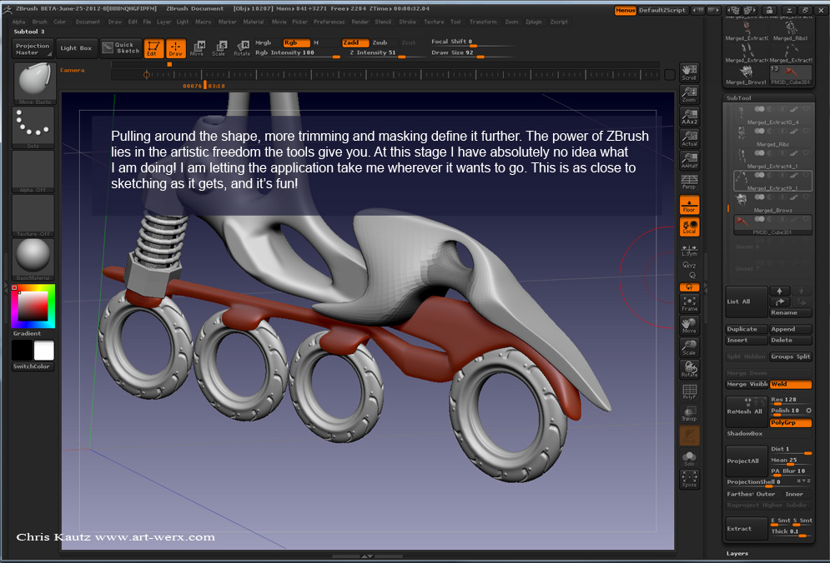Image resolution: width=830 pixels, height=563 pixels.
Task: Select the Merged_Brows subtool row
Action: point(772,203)
